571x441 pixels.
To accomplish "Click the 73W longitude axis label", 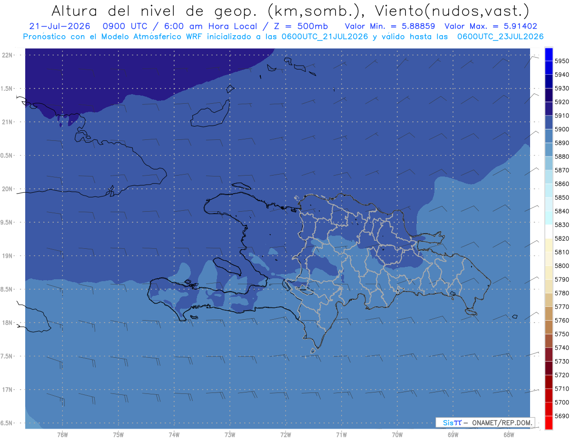I will [230, 434].
